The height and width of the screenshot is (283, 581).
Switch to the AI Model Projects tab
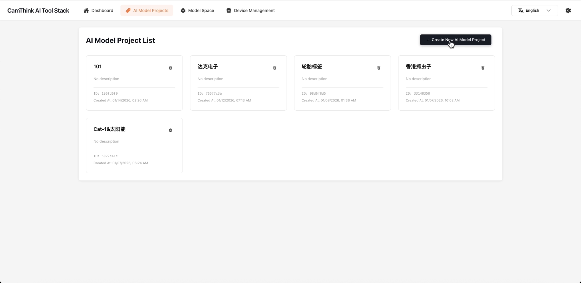[147, 11]
